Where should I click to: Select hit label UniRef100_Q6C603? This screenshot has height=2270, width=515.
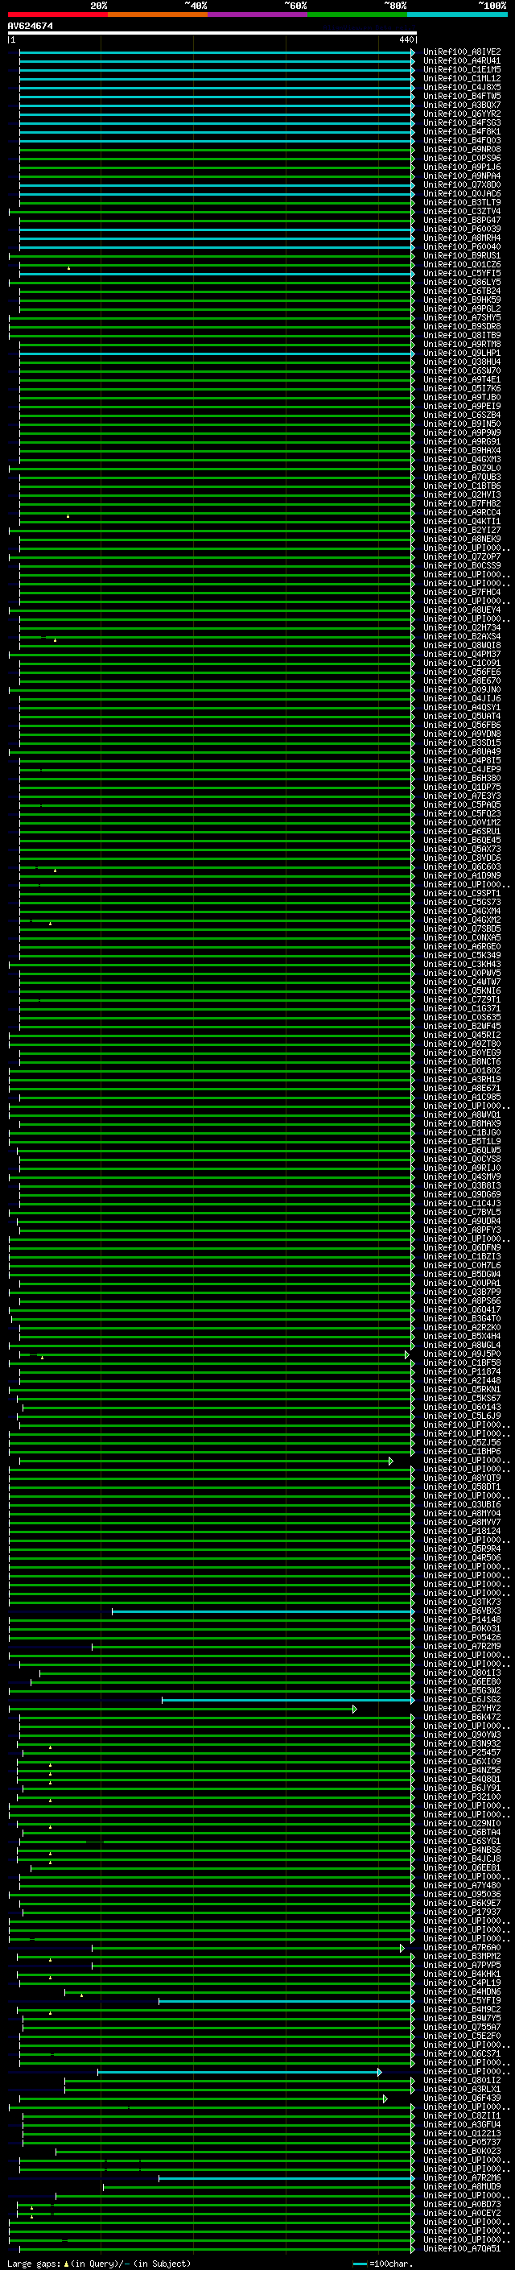click(x=462, y=866)
